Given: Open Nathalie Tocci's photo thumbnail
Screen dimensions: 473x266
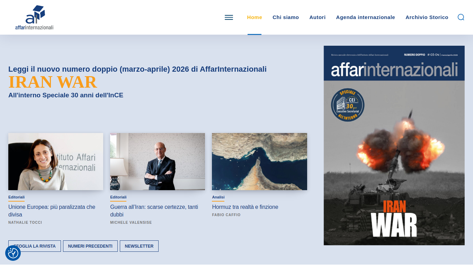Looking at the screenshot, I should click(56, 161).
